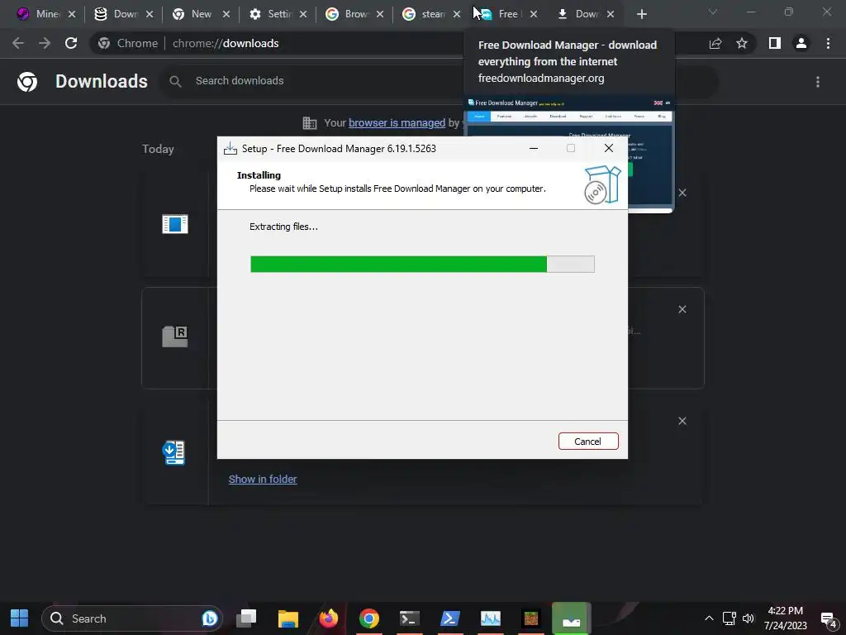Reload the Chrome downloads page
This screenshot has height=635, width=846.
(71, 43)
